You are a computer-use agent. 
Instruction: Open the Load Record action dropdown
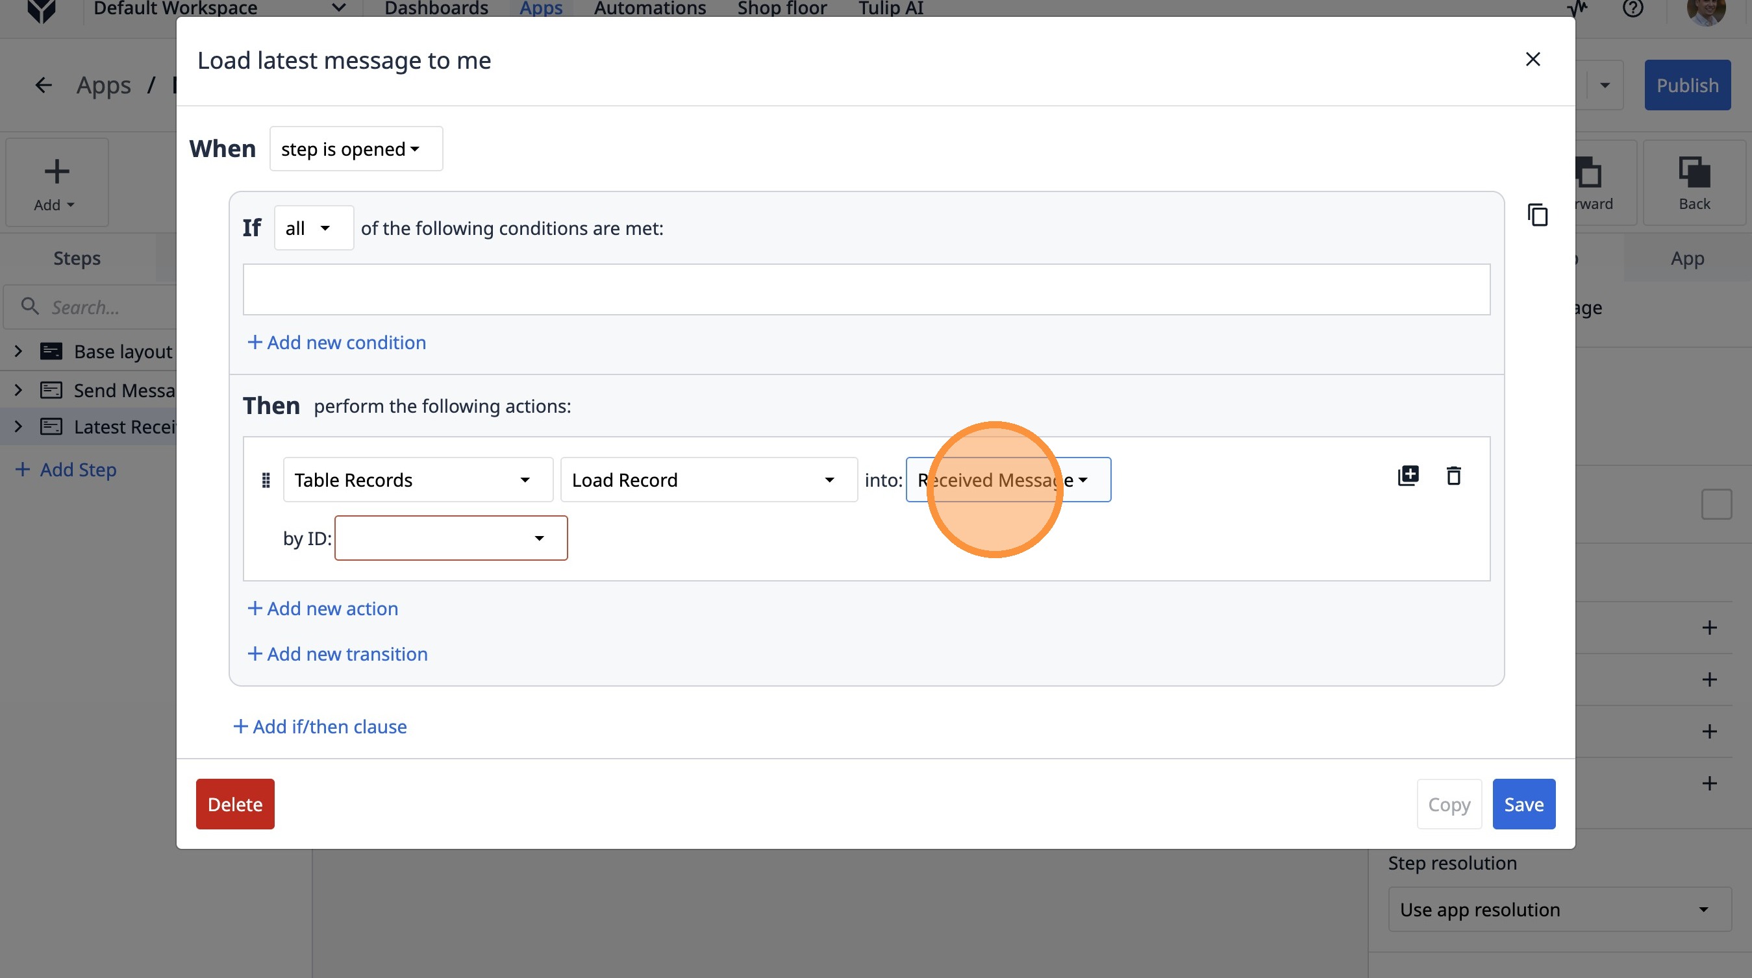708,480
